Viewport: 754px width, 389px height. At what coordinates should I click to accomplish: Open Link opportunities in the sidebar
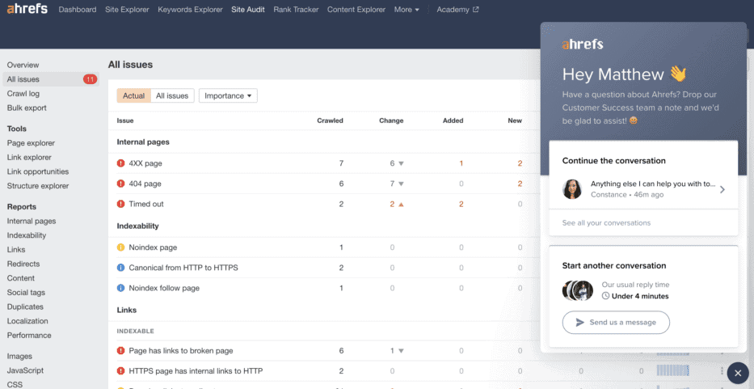[38, 171]
